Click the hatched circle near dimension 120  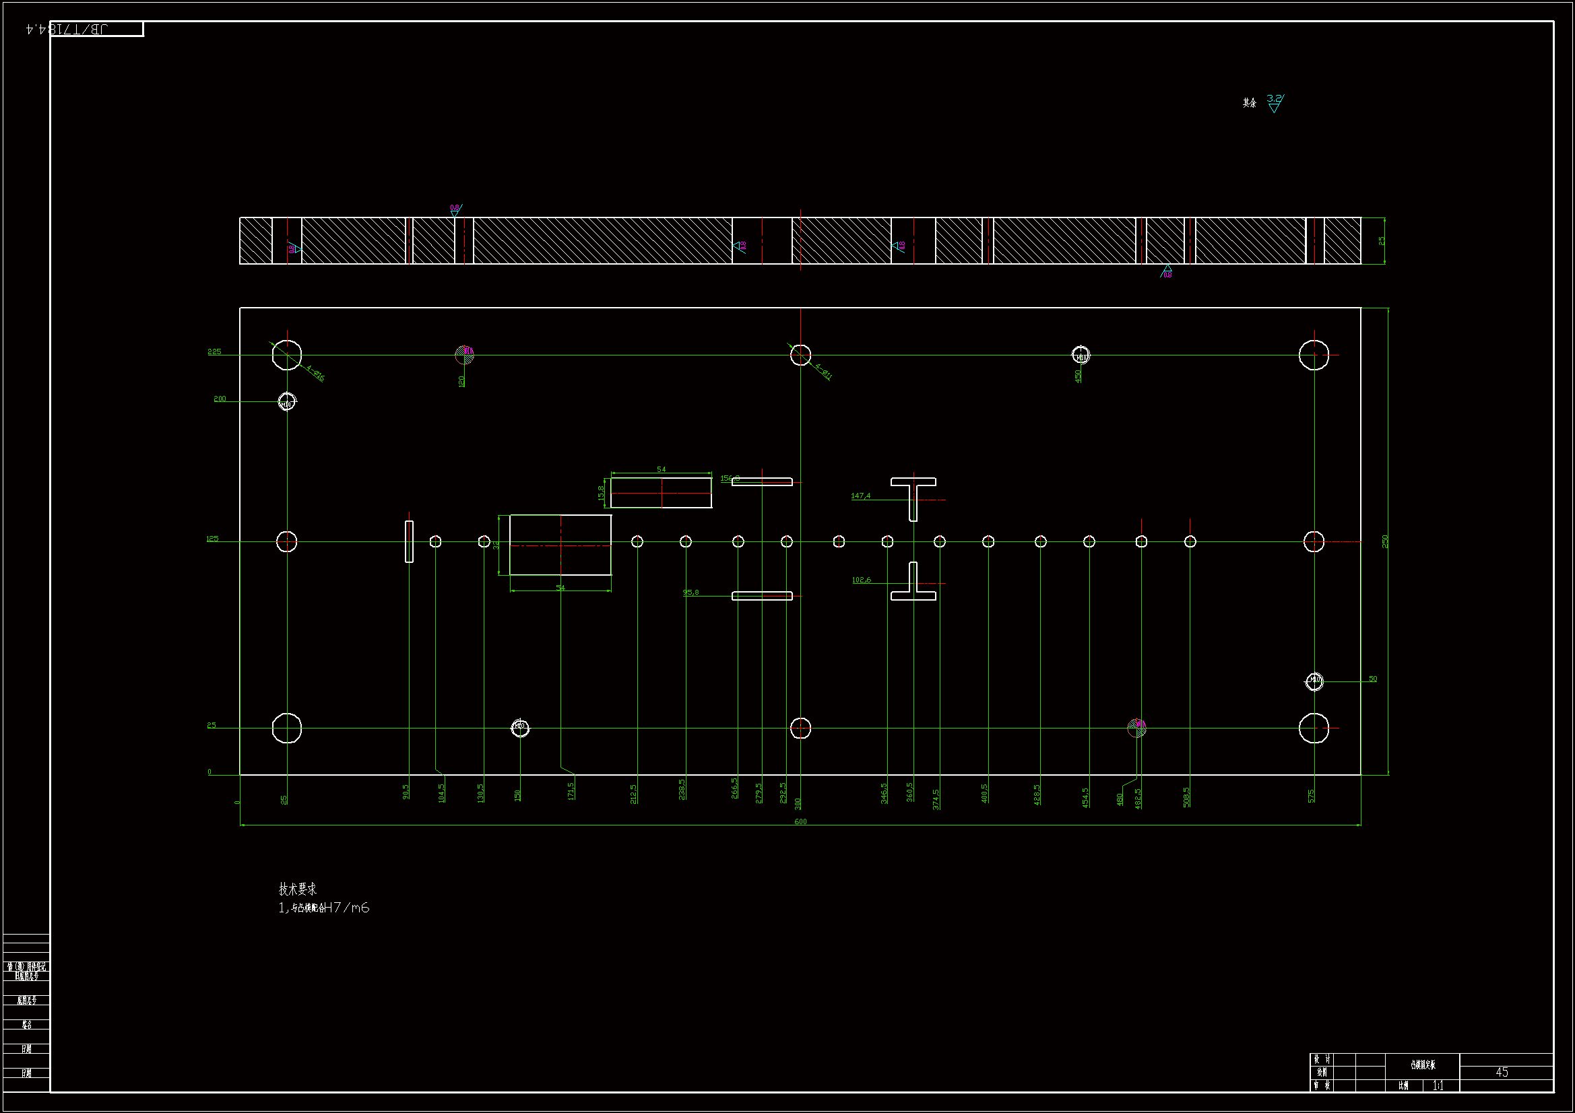tap(464, 355)
